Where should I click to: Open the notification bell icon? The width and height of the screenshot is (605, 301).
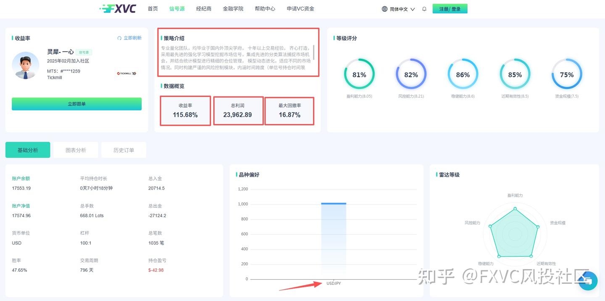coord(424,8)
